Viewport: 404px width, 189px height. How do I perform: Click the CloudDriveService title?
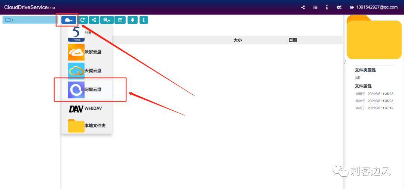[26, 7]
